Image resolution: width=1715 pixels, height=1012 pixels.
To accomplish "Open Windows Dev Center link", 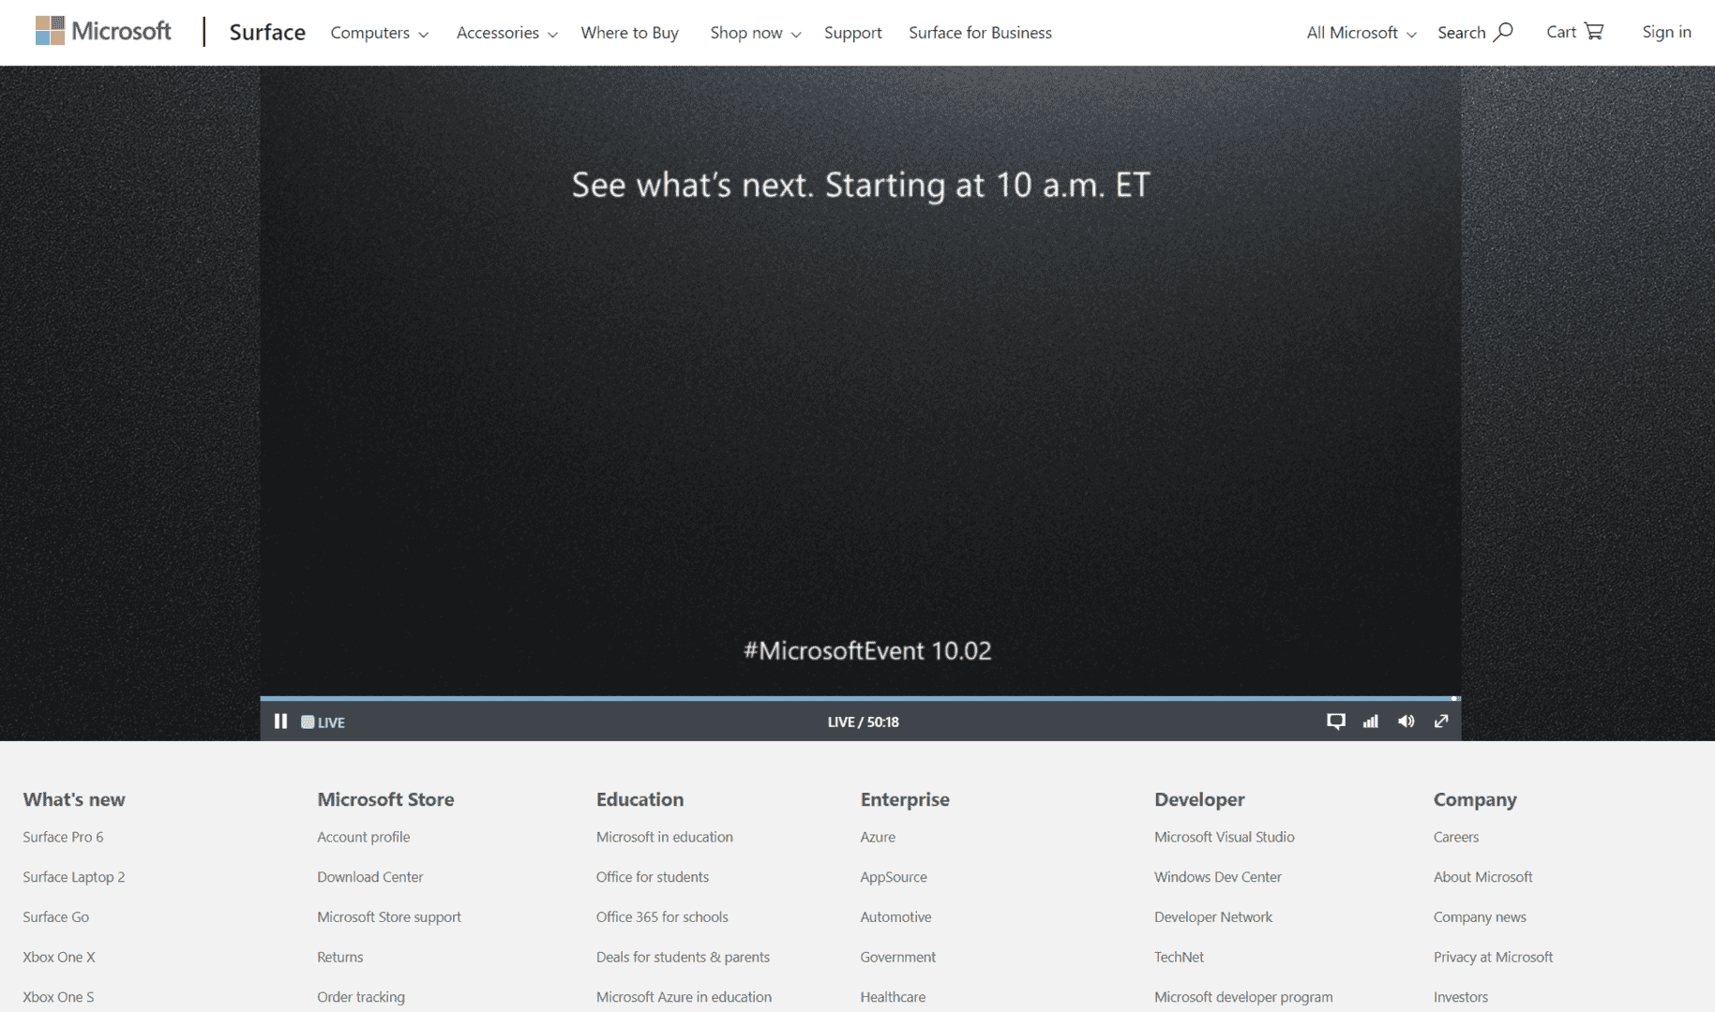I will [x=1217, y=877].
